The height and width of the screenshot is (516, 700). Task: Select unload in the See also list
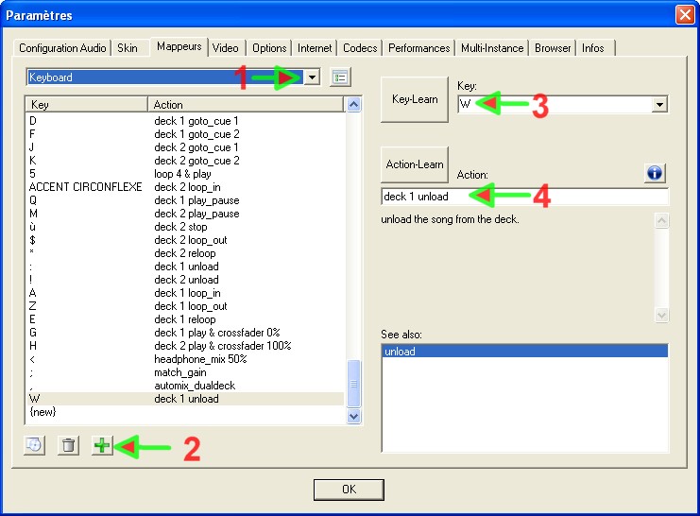coord(522,352)
